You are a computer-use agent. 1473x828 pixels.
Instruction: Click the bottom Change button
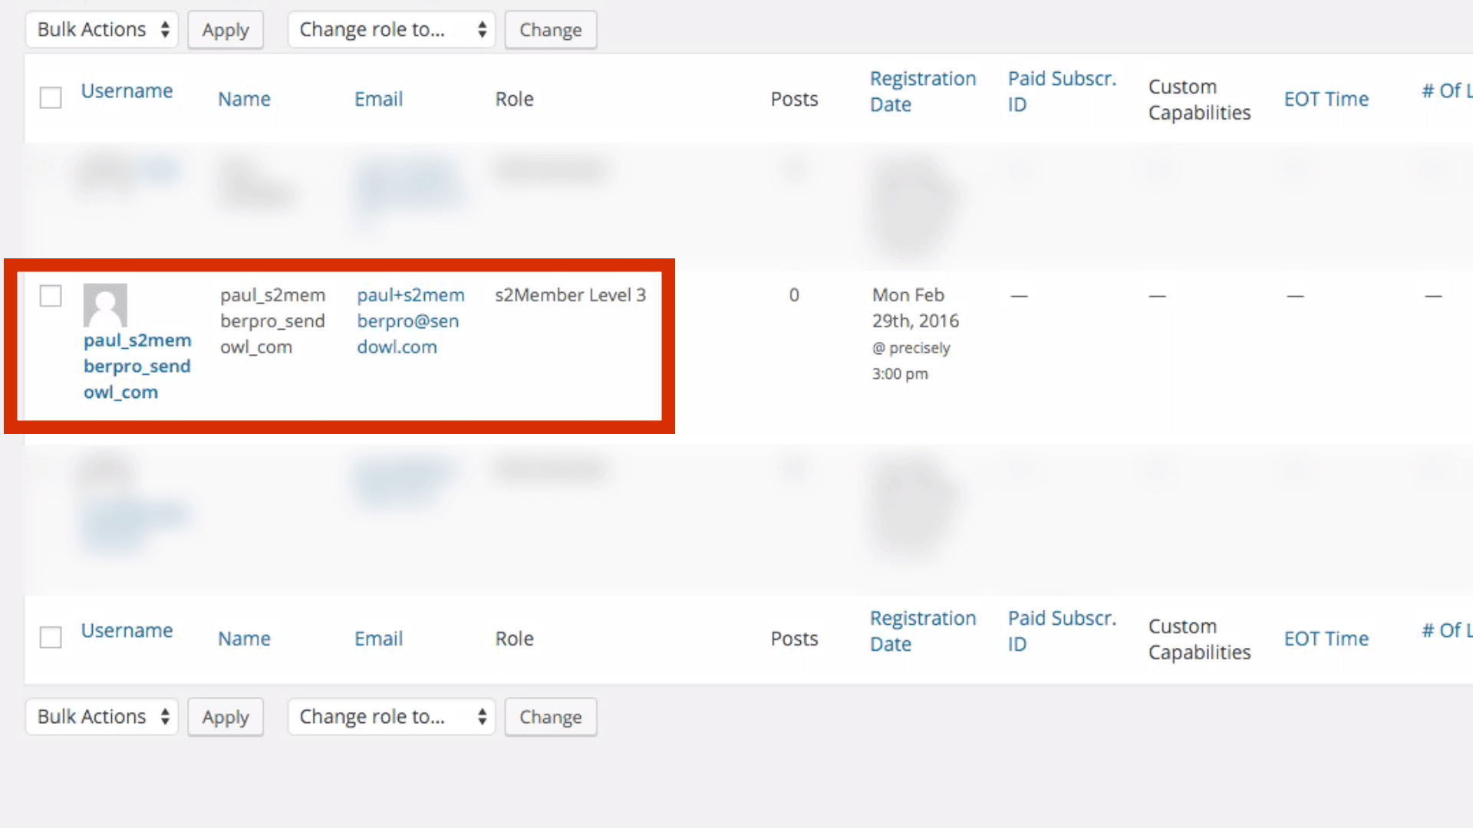[550, 717]
